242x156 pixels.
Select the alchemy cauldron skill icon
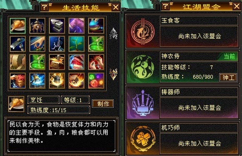pyautogui.click(x=37, y=26)
